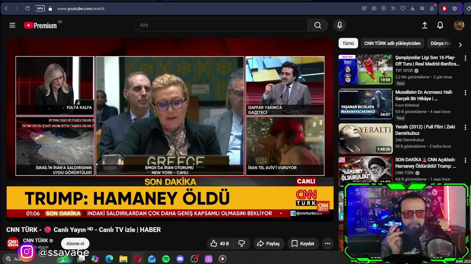
Task: Subscribe with the Abone ol button
Action: pos(75,243)
